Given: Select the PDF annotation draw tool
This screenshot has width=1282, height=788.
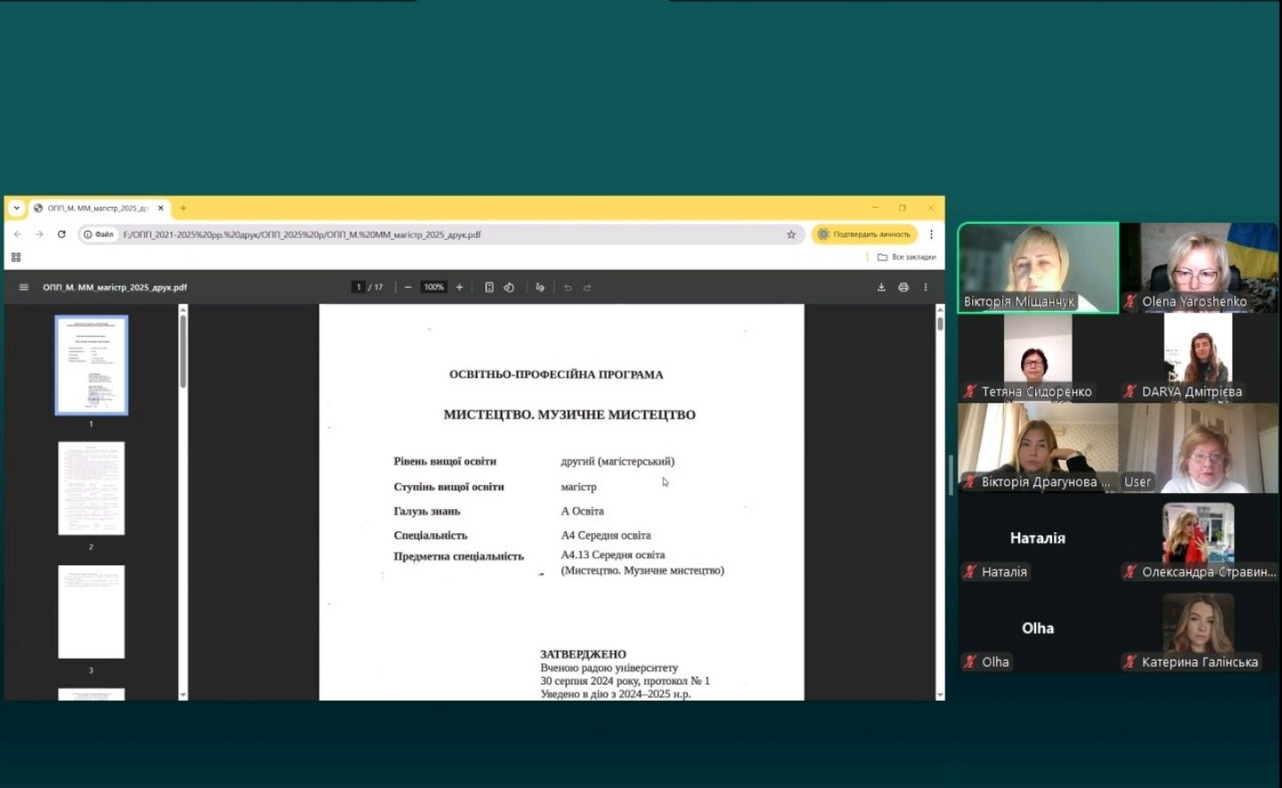Looking at the screenshot, I should point(540,287).
